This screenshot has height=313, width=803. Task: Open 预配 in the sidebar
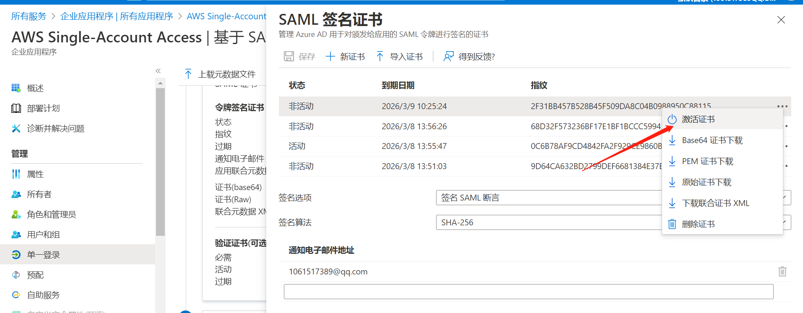click(35, 275)
